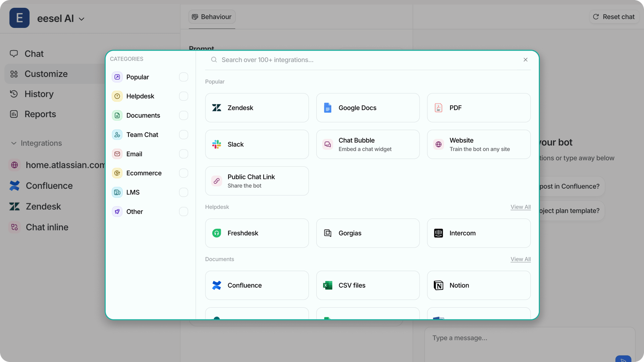Toggle the Helpdesk category checkbox
This screenshot has width=644, height=362.
point(183,96)
